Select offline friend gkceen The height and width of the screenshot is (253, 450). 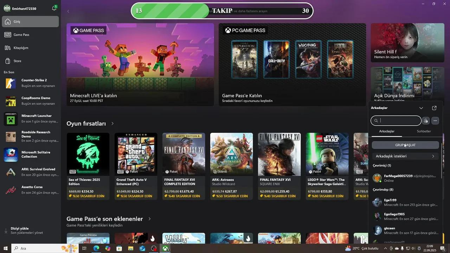pos(406,231)
